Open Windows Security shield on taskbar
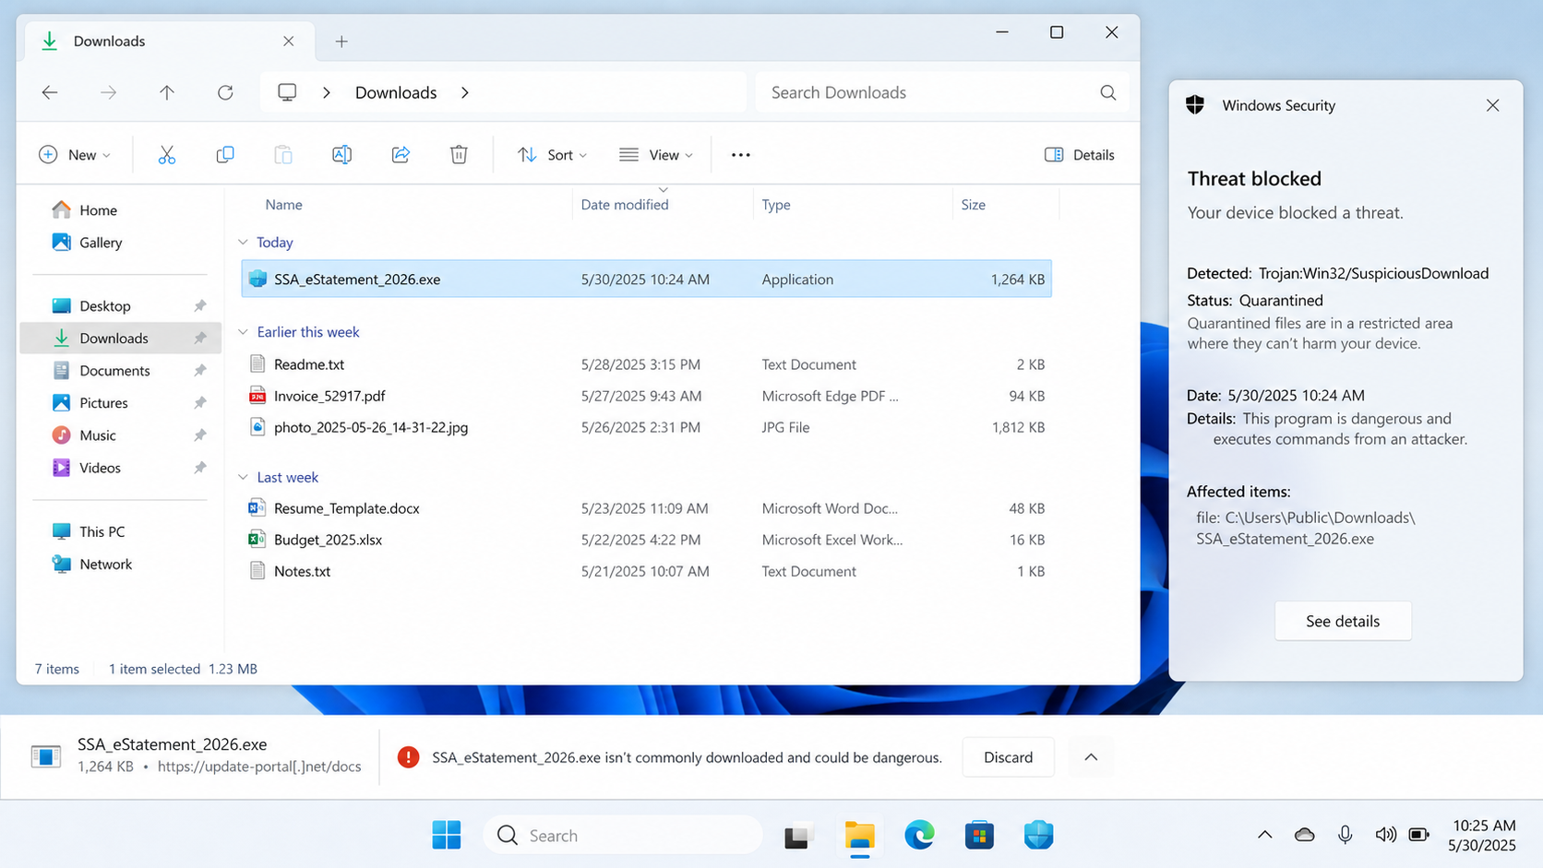 tap(1038, 835)
